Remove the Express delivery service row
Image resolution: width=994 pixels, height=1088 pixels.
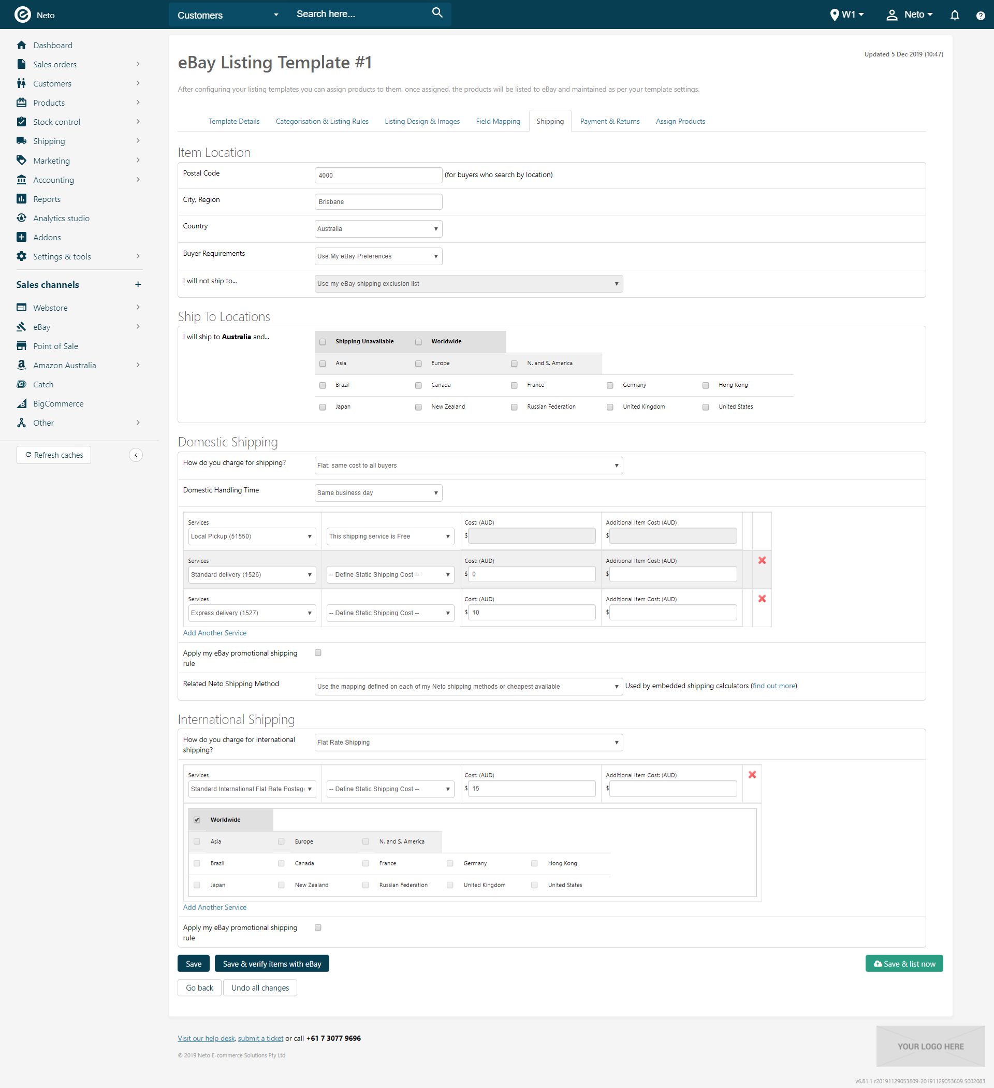tap(762, 599)
